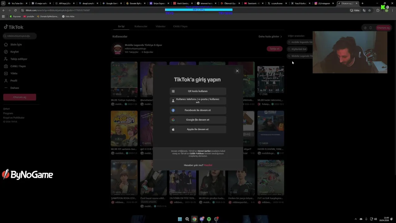
Task: Open the MLBB 101 video with 58 likes
Action: pos(124,129)
